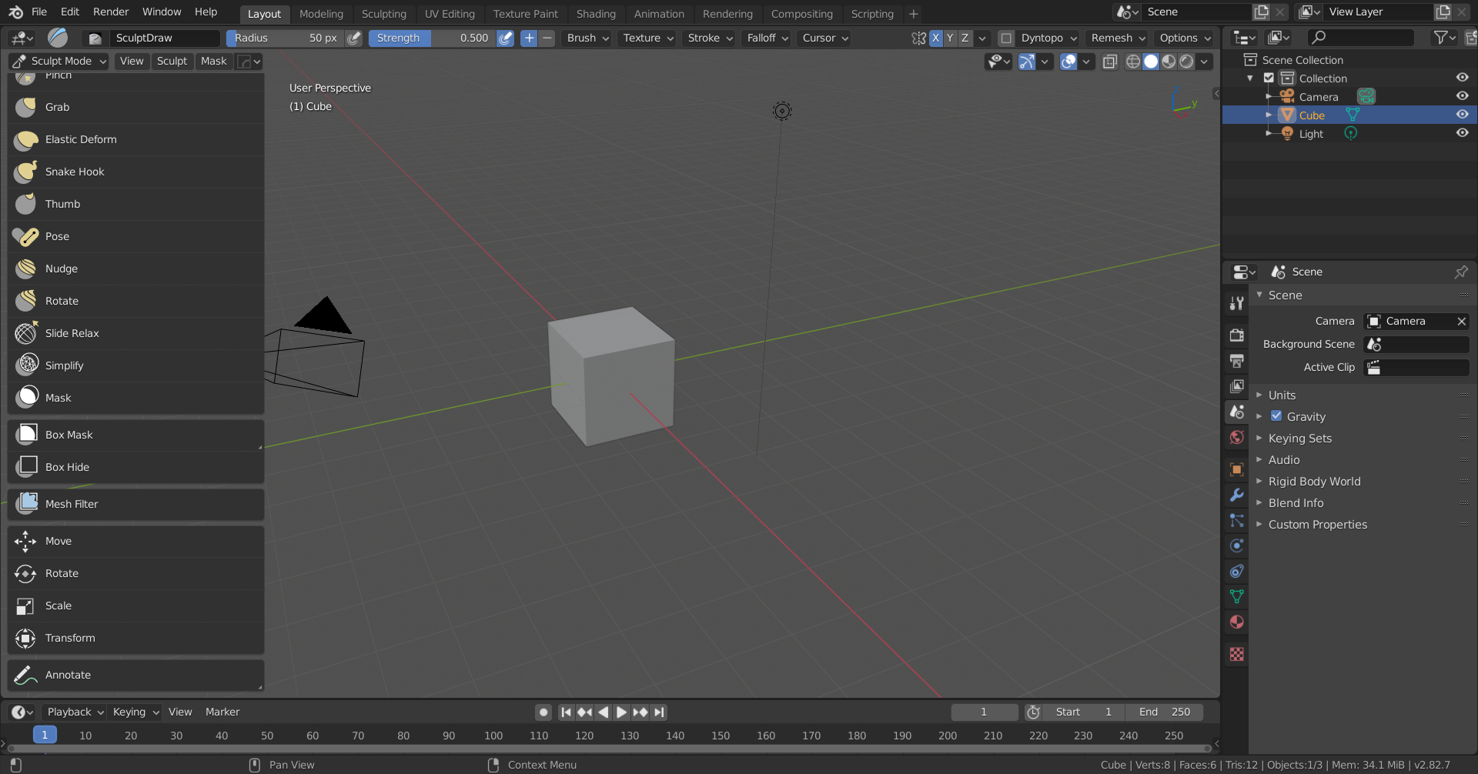This screenshot has height=774, width=1478.
Task: Switch to the Shading workspace tab
Action: tap(596, 13)
